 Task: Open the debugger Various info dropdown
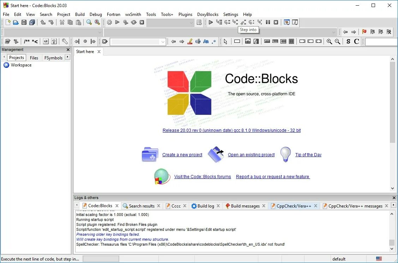point(295,22)
